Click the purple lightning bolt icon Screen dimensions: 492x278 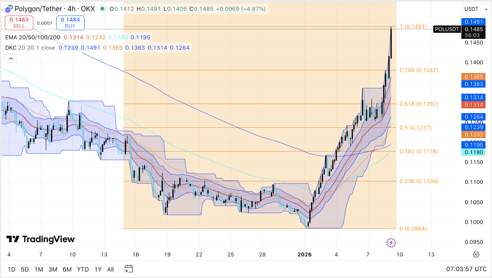(391, 243)
